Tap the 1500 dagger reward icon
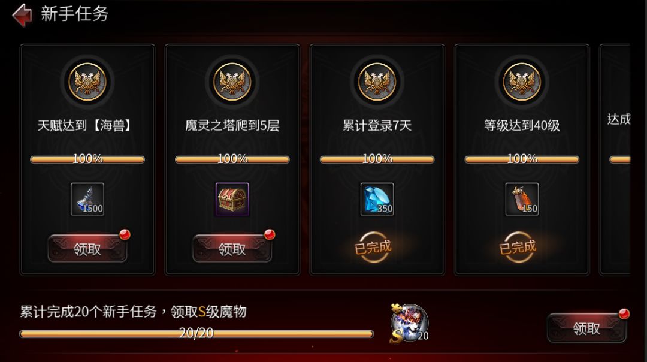Viewport: 647px width, 362px height. point(87,200)
